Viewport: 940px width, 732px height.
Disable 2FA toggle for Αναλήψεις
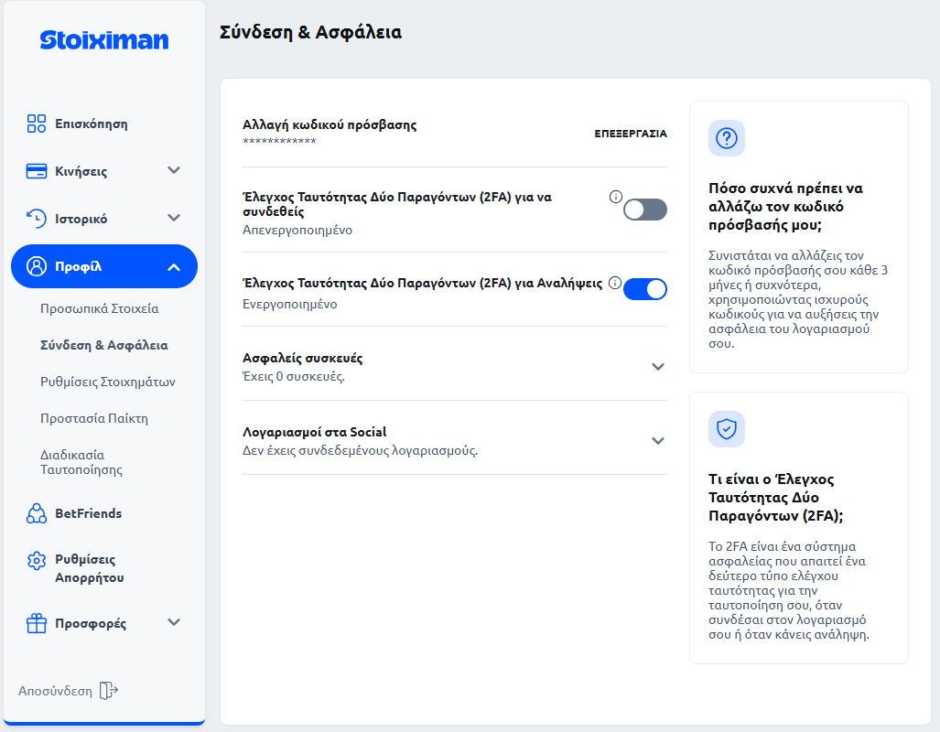click(x=645, y=289)
